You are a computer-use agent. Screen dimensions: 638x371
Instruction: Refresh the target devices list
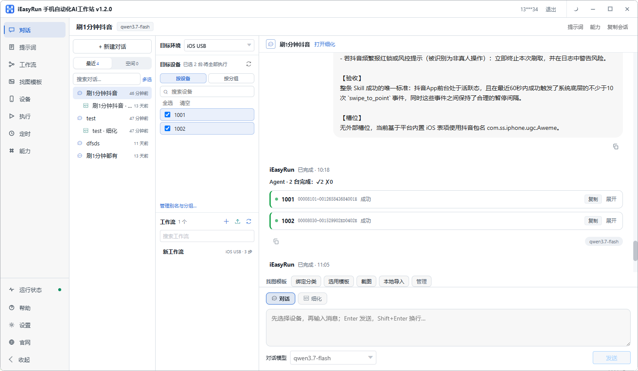tap(249, 64)
